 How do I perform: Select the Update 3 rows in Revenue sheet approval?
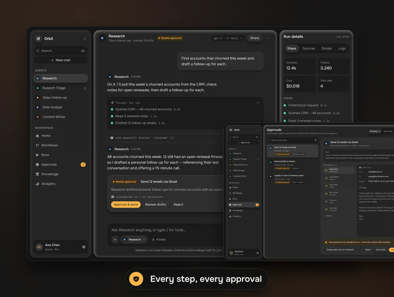point(293,179)
